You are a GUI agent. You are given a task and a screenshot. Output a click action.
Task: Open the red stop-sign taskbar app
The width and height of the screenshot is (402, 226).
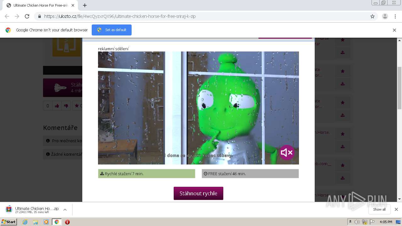pos(67,222)
